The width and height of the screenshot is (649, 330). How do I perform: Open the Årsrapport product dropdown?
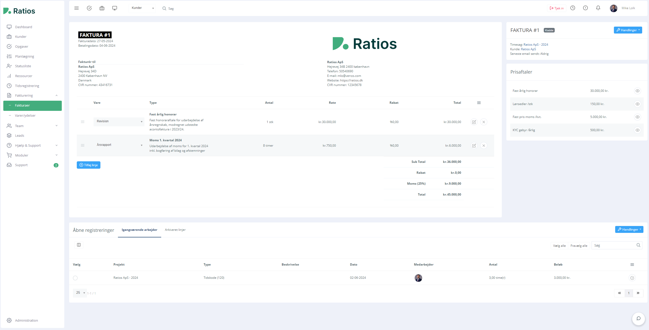click(119, 145)
